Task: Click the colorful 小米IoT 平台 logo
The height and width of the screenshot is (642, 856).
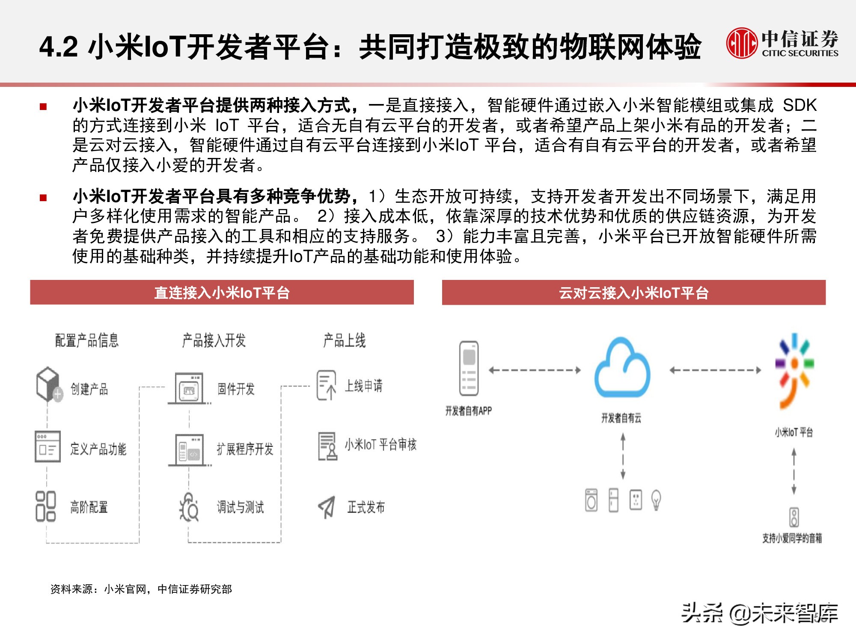Action: point(794,371)
